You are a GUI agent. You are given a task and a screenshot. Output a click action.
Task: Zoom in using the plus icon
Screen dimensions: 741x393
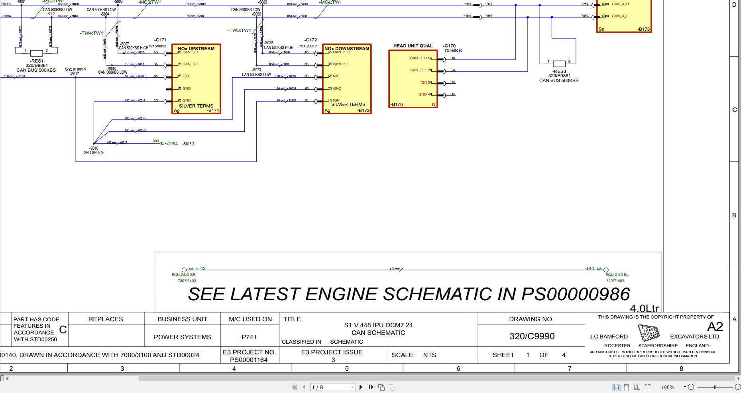pos(738,387)
